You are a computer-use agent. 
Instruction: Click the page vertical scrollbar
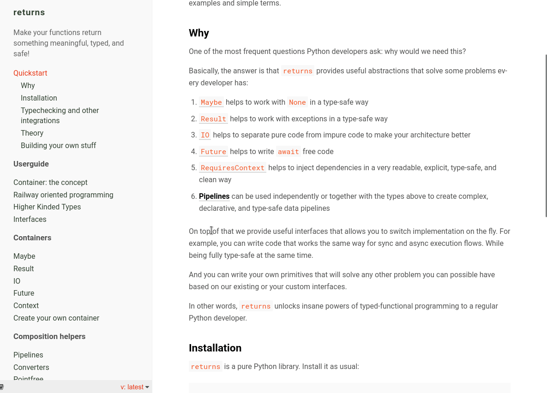[546, 136]
